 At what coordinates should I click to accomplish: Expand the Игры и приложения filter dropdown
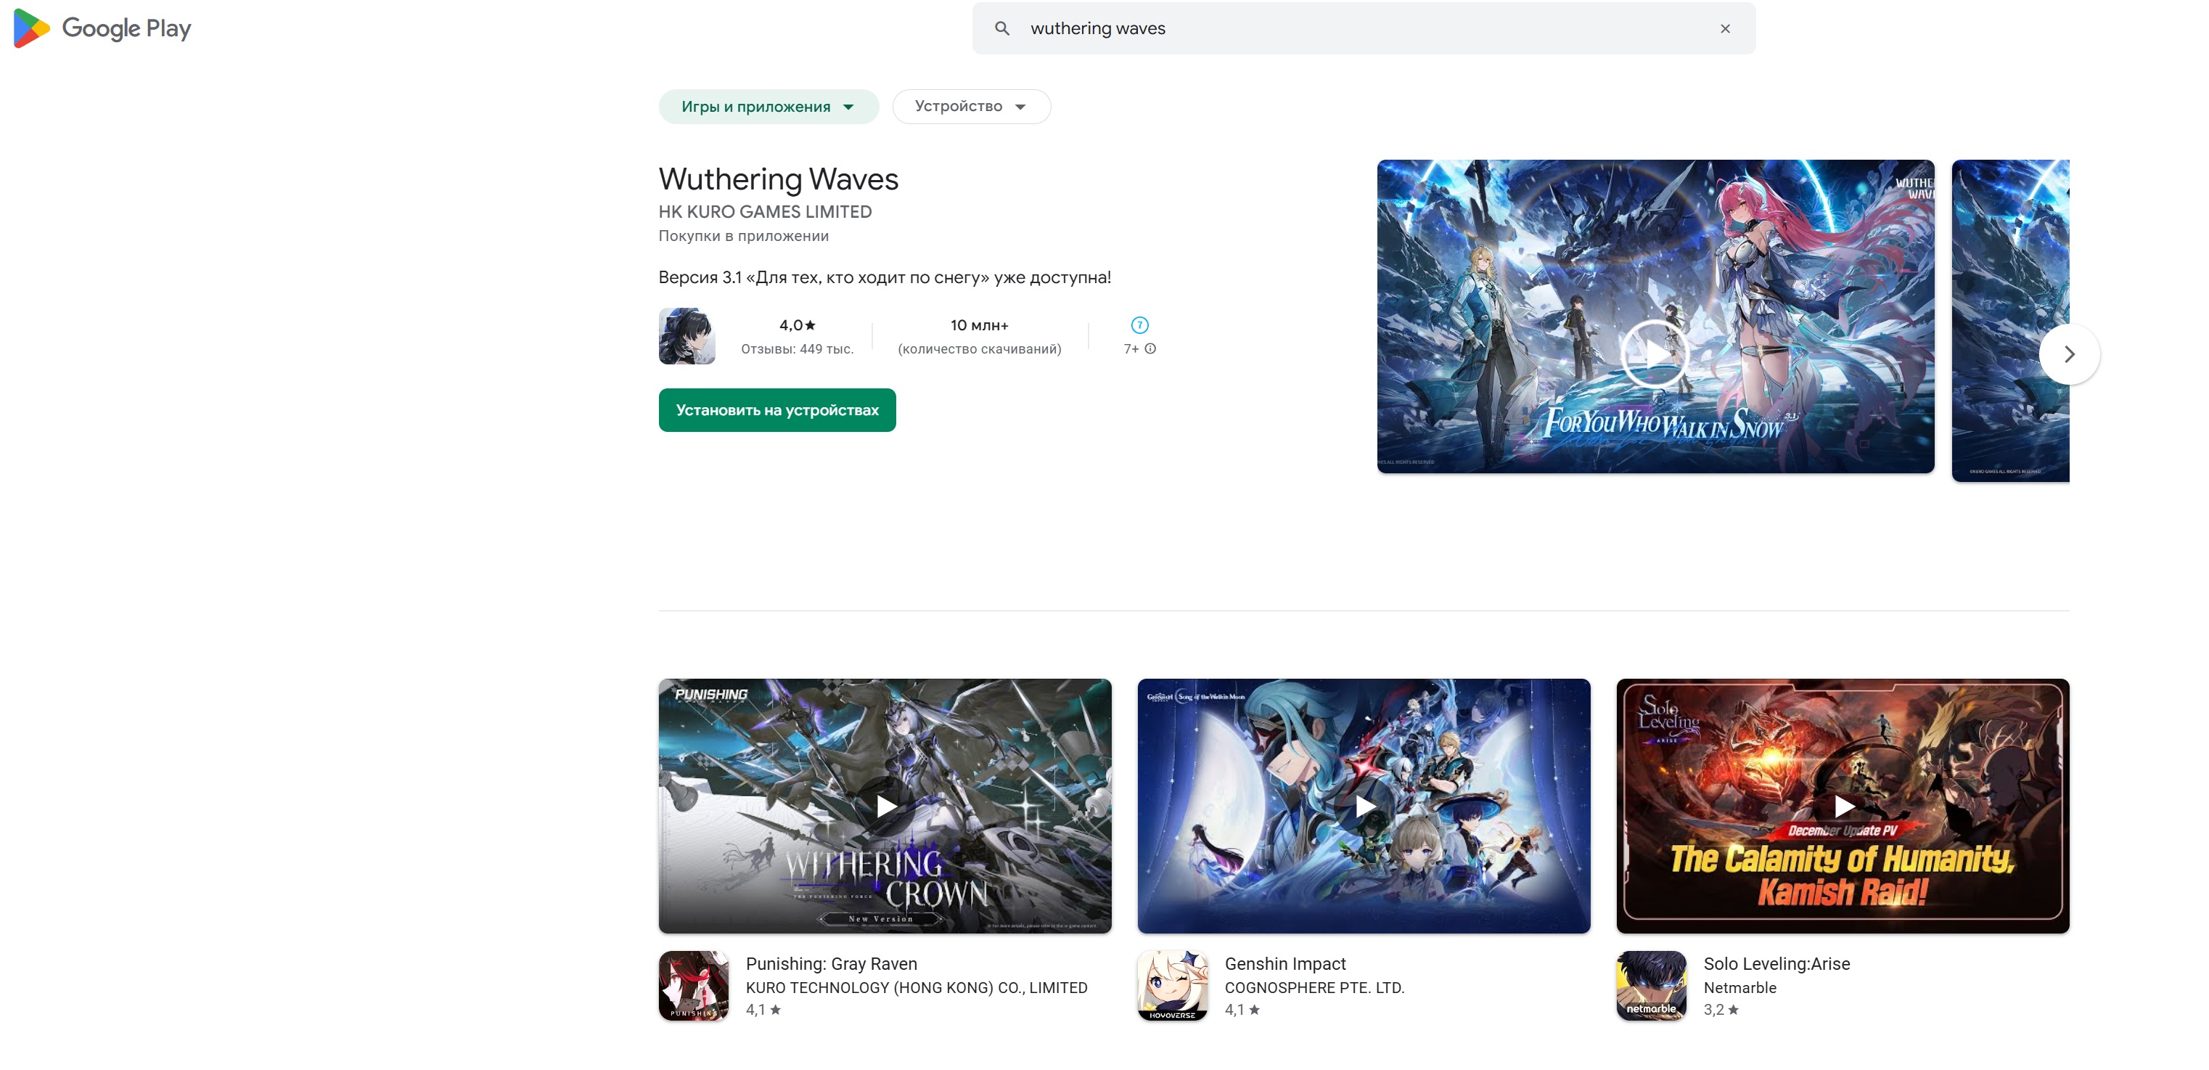coord(768,107)
